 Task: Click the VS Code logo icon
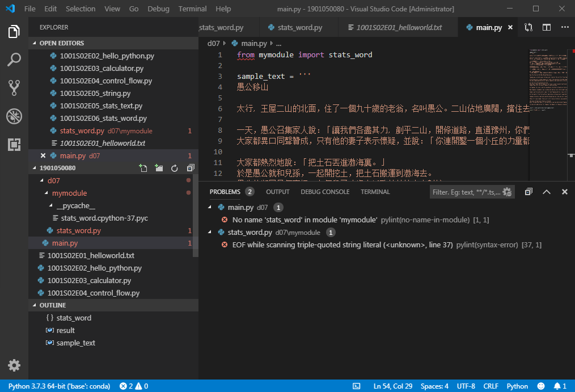coord(10,9)
